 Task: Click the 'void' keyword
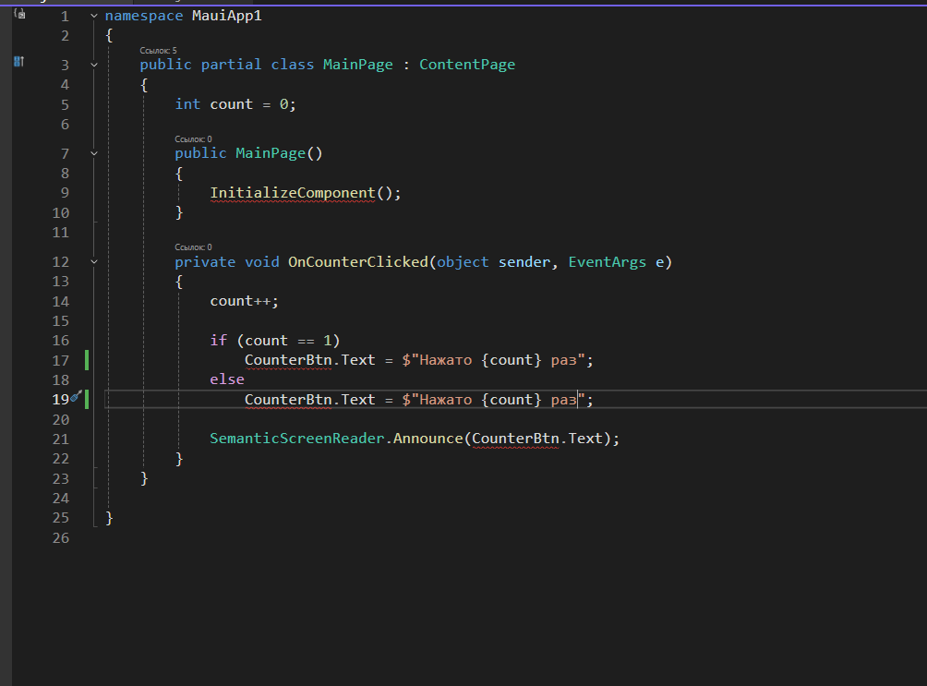(x=262, y=262)
